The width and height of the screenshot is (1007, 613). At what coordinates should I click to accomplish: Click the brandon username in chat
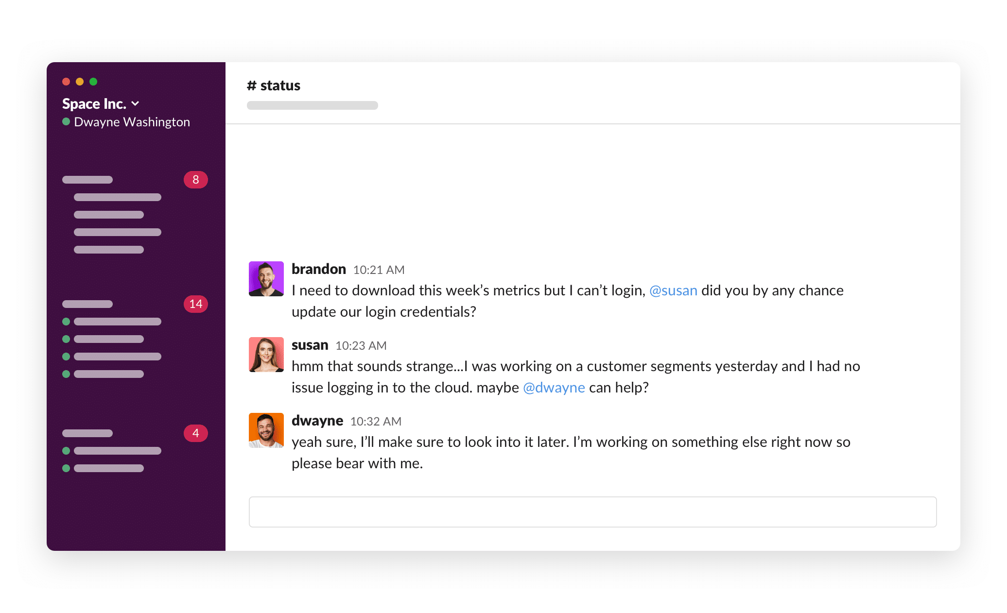(318, 269)
